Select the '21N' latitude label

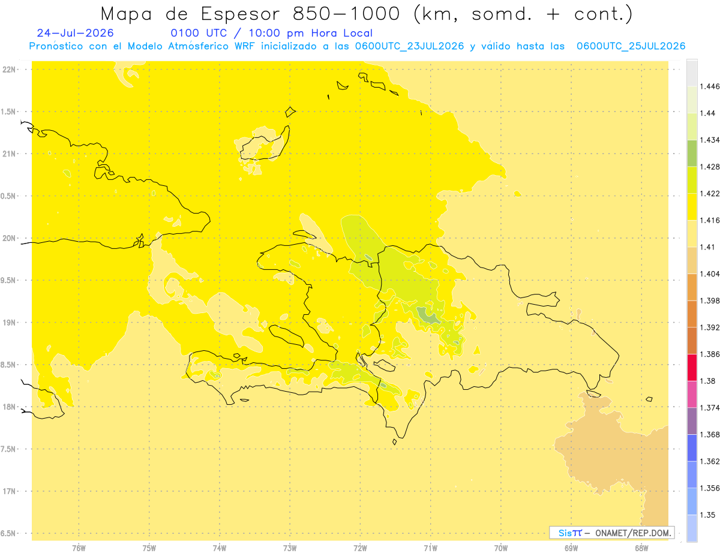pos(10,154)
